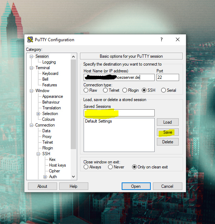Open the Auth category
The image size is (215, 224).
point(53,177)
